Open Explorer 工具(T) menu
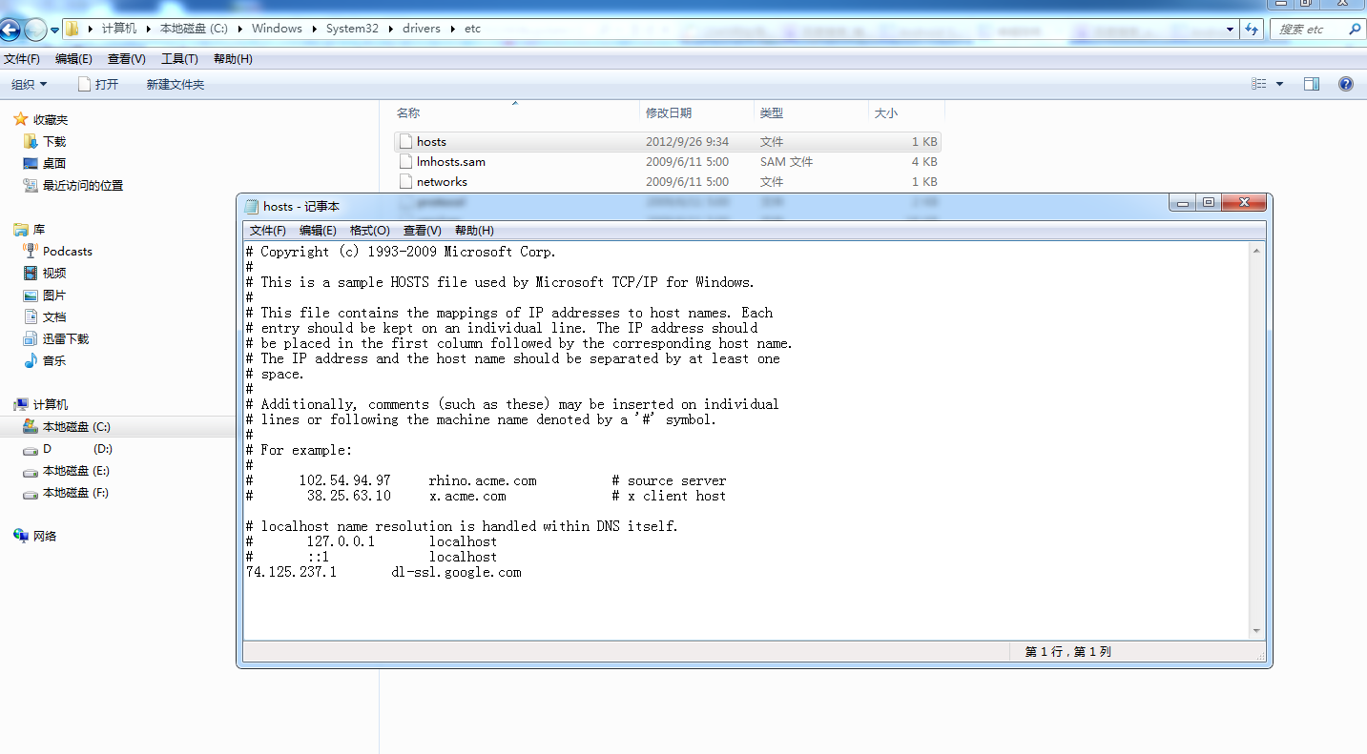This screenshot has height=754, width=1367. [179, 59]
